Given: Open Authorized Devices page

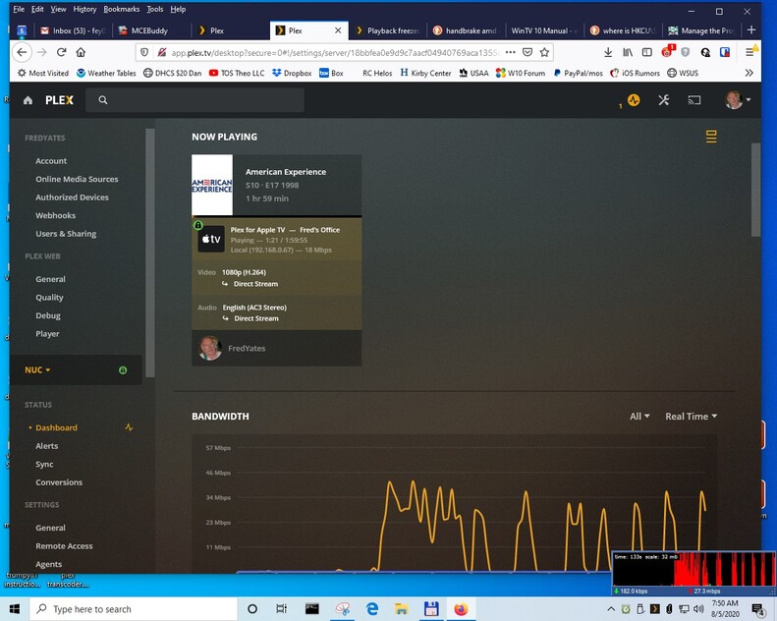Looking at the screenshot, I should 72,198.
